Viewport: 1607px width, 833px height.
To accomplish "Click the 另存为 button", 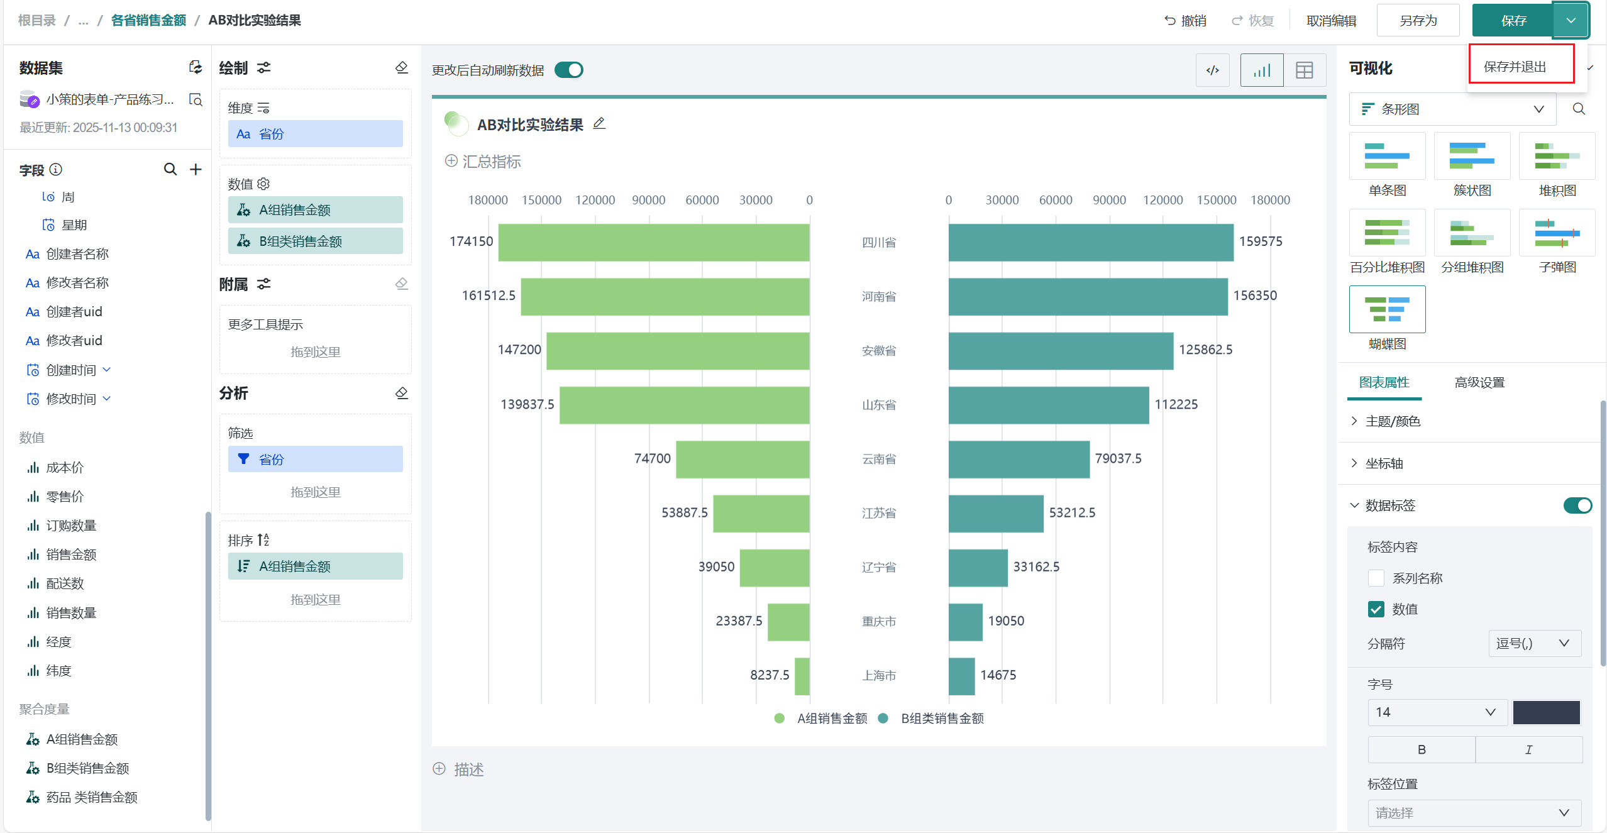I will click(1418, 20).
